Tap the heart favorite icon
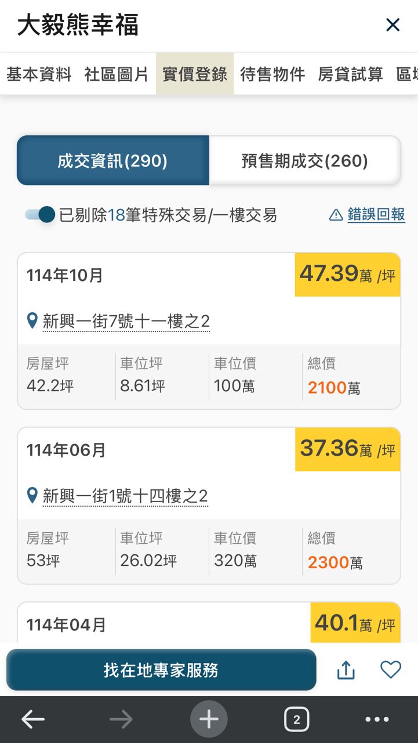This screenshot has width=418, height=743. click(391, 670)
